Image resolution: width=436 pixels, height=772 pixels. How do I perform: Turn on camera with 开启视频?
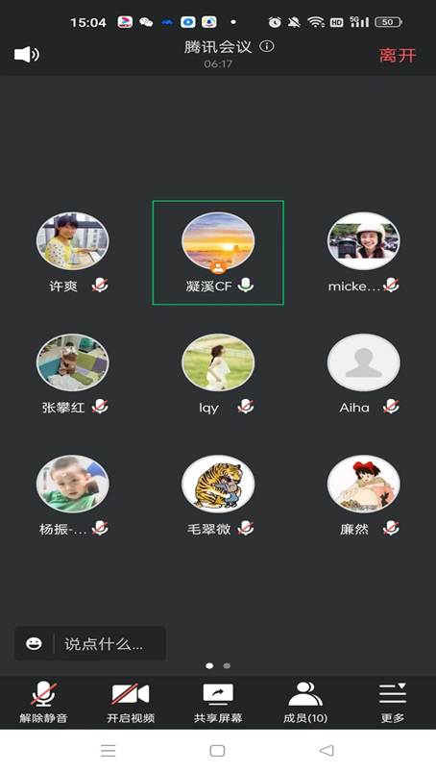tap(131, 702)
